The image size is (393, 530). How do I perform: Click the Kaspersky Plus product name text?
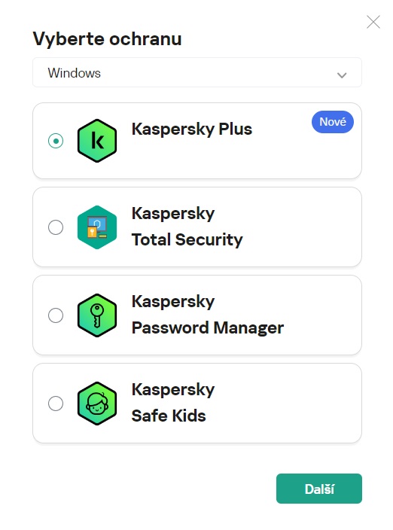[191, 129]
